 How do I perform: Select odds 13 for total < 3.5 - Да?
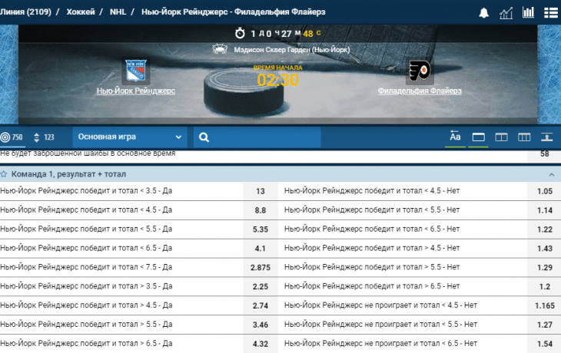(x=260, y=192)
